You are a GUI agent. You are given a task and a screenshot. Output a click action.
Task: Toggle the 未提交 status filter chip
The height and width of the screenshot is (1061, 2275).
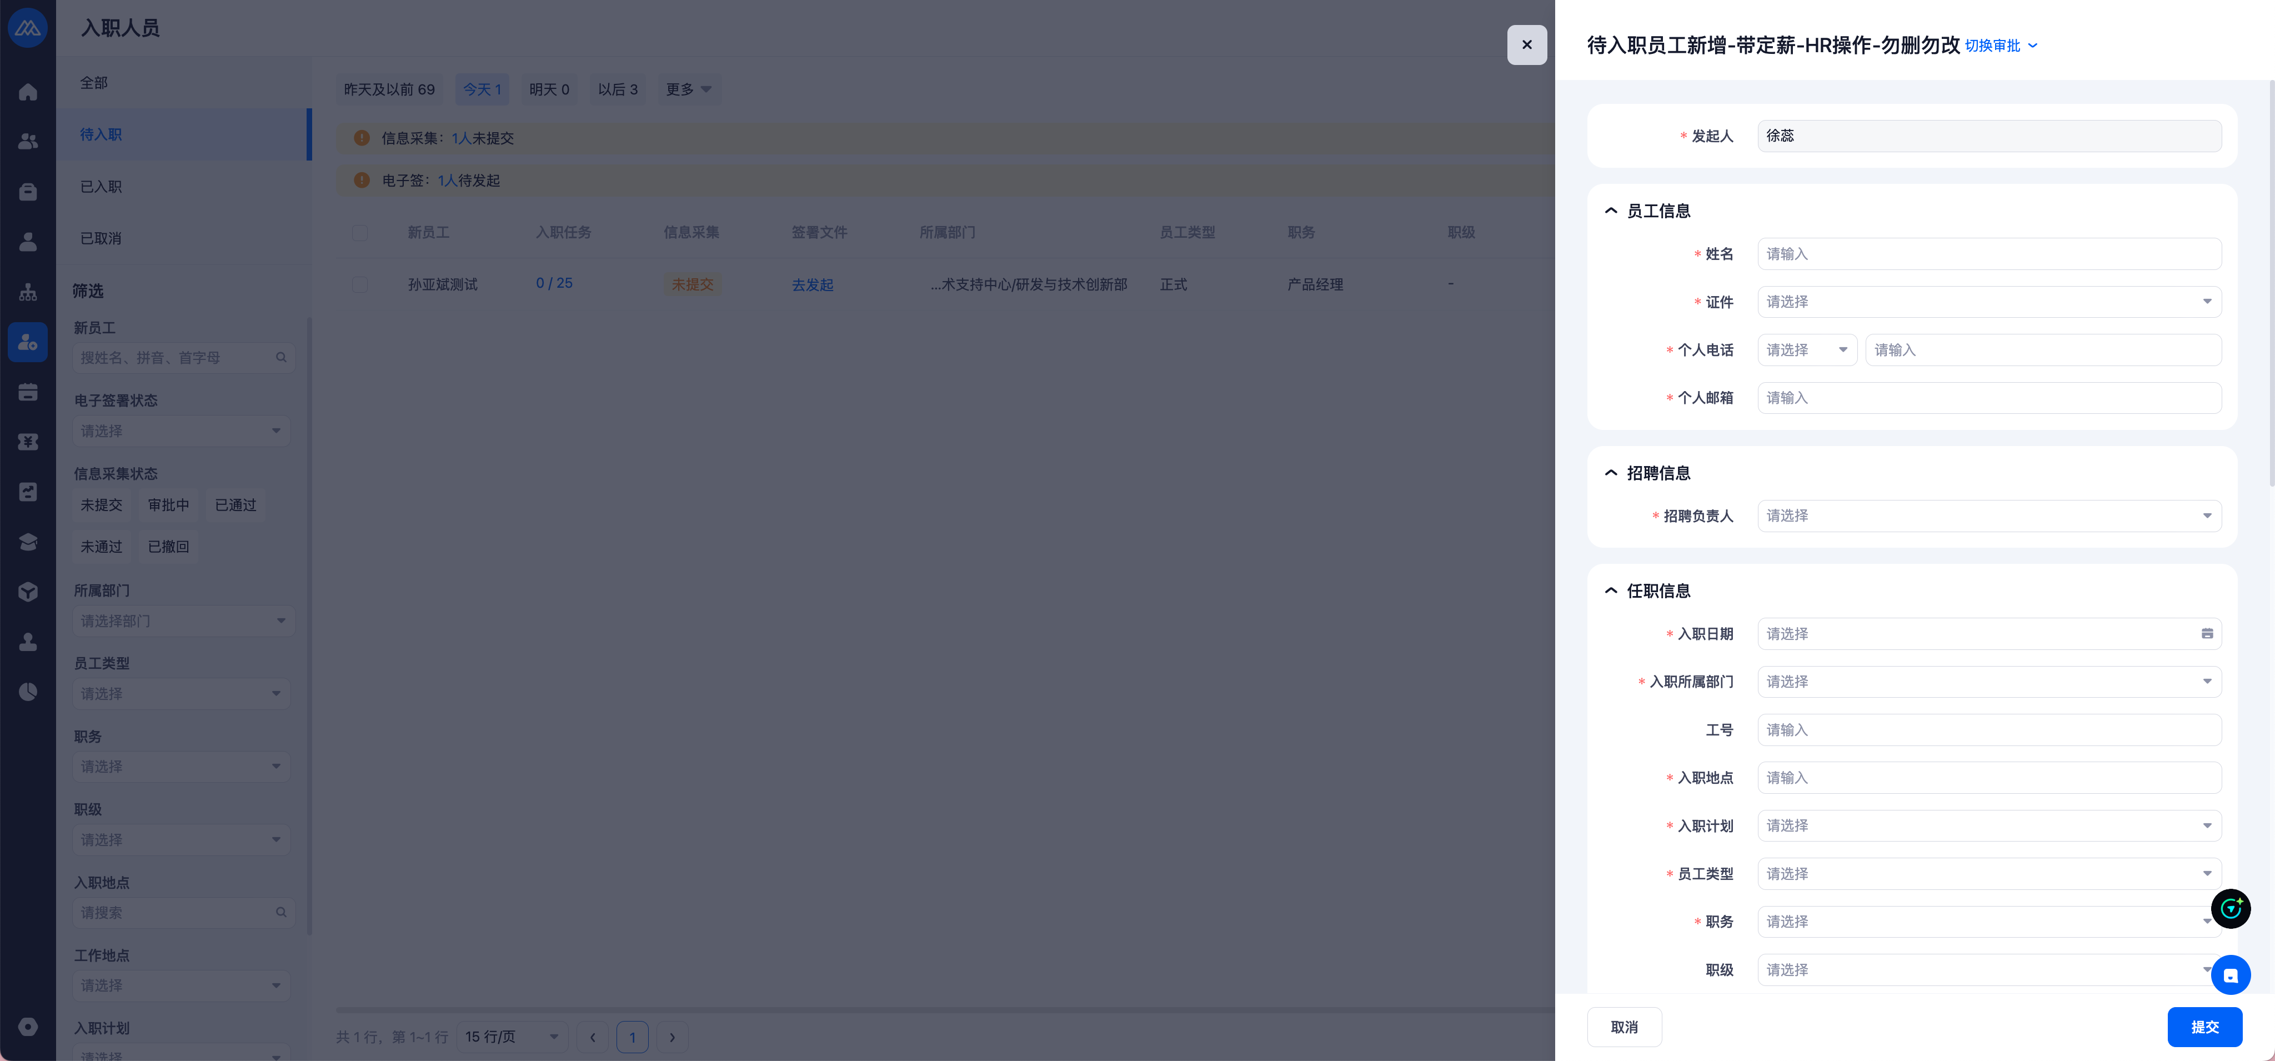tap(102, 506)
